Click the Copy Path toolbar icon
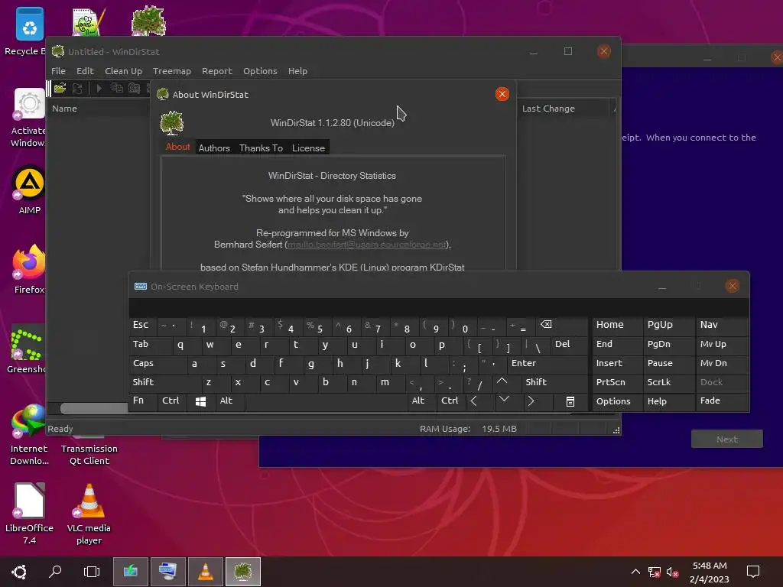 coord(117,89)
